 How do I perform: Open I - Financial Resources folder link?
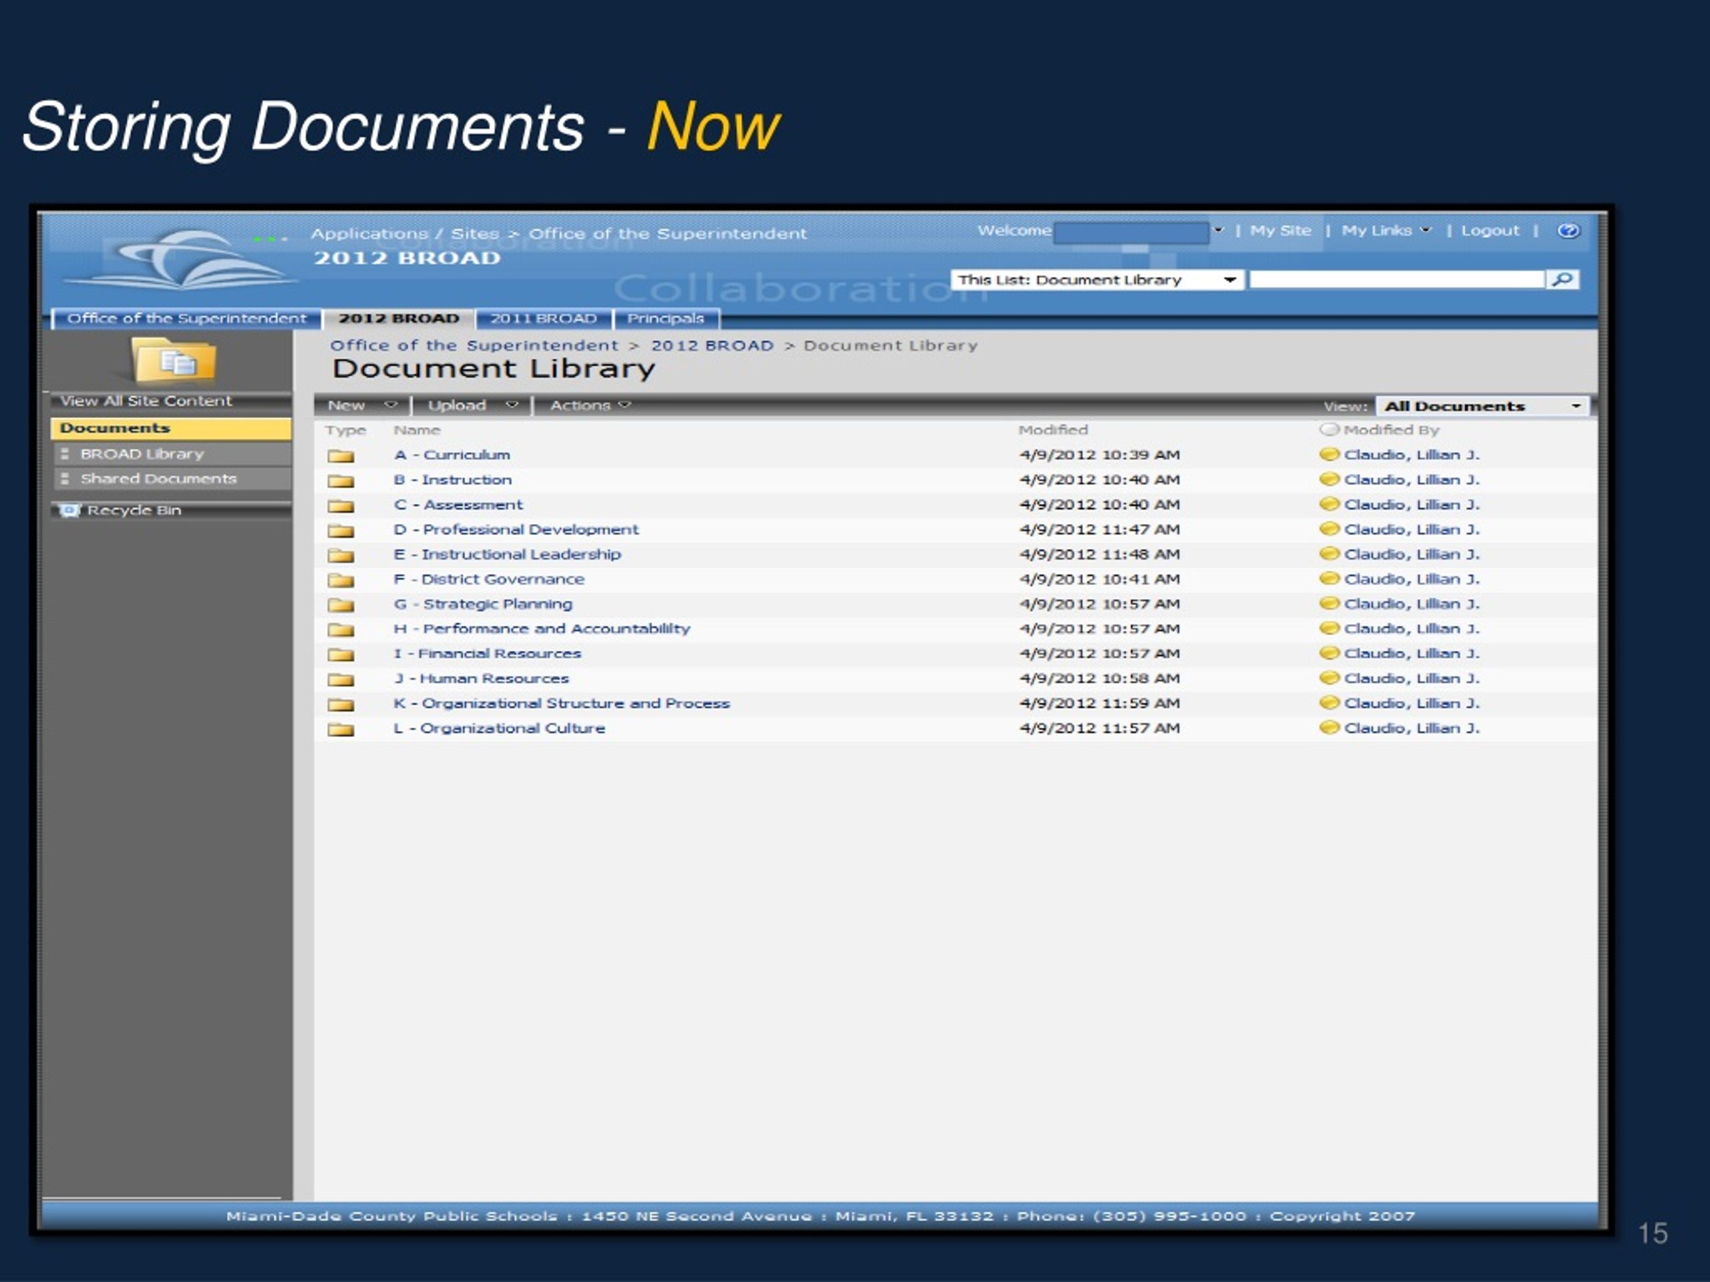[487, 654]
